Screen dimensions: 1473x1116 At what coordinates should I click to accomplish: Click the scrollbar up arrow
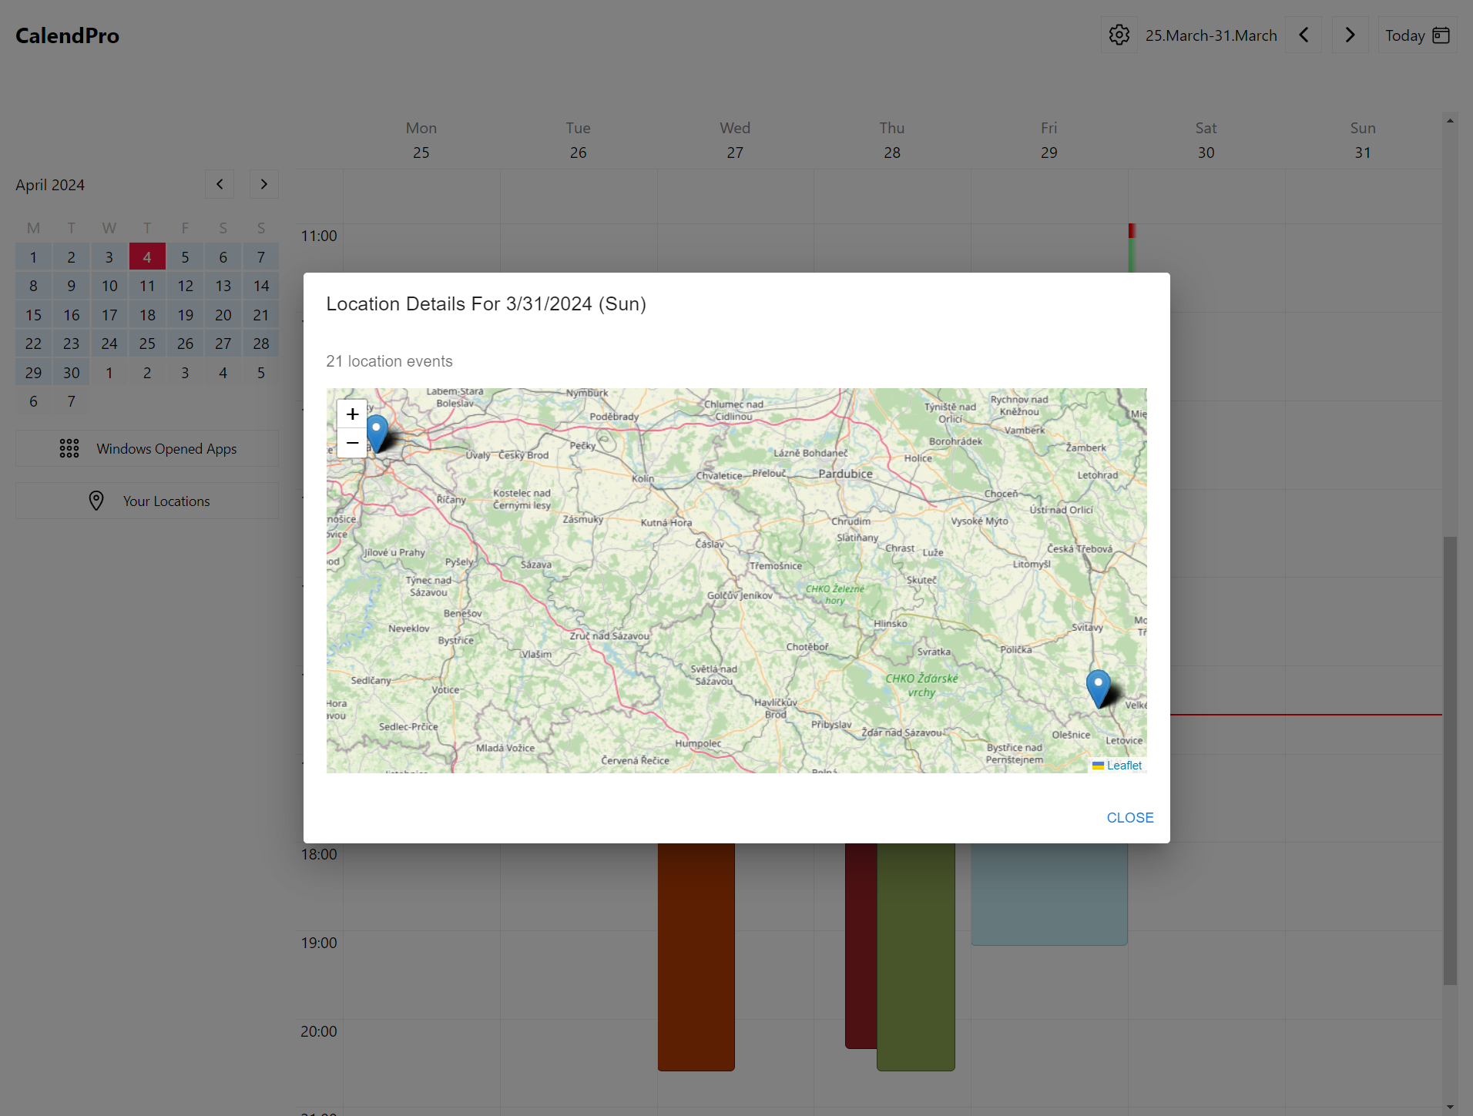pos(1450,121)
